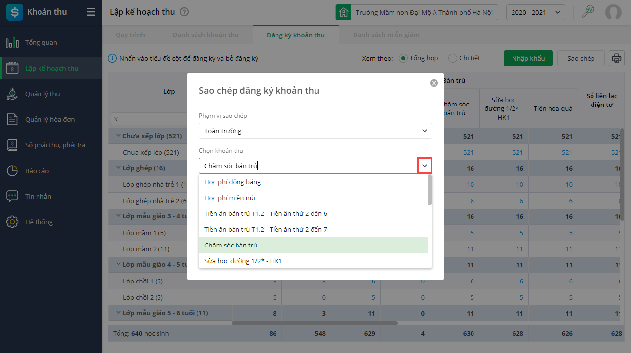The image size is (631, 353).
Task: Click the Quản lý hóa đơn icon
Action: tap(12, 120)
